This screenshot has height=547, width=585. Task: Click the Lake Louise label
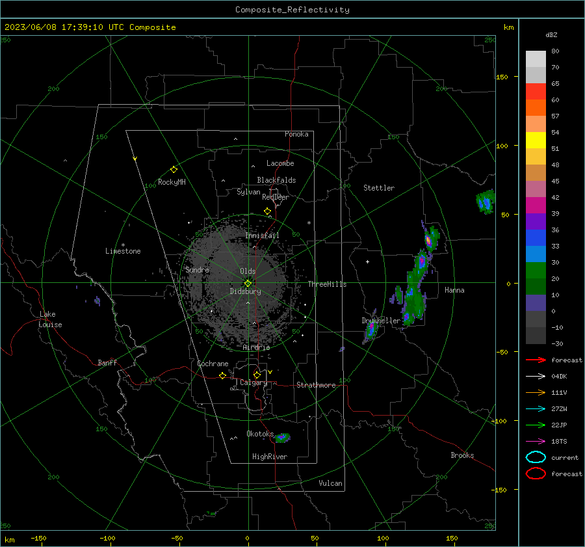tap(50, 319)
